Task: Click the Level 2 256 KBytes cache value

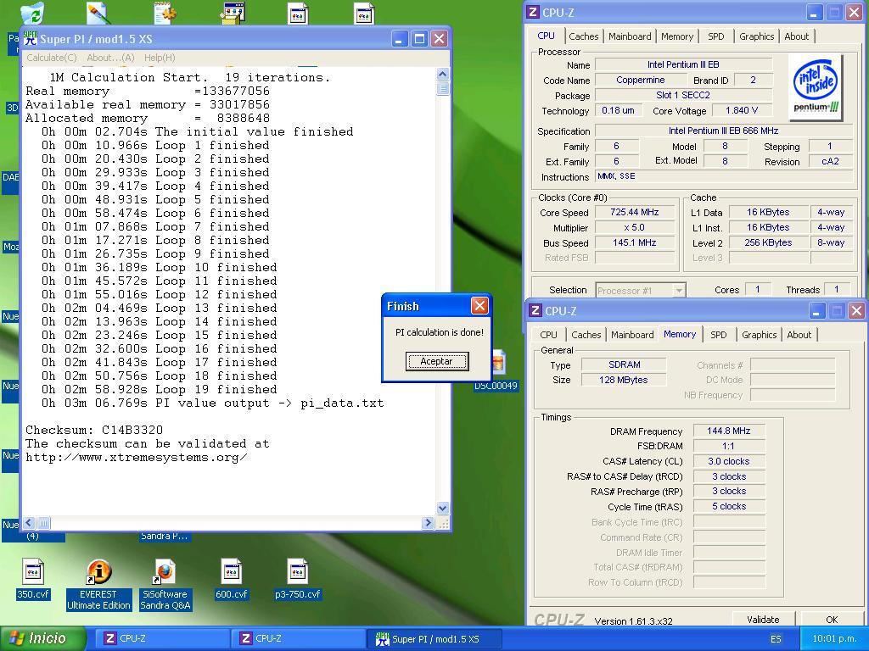Action: click(767, 243)
